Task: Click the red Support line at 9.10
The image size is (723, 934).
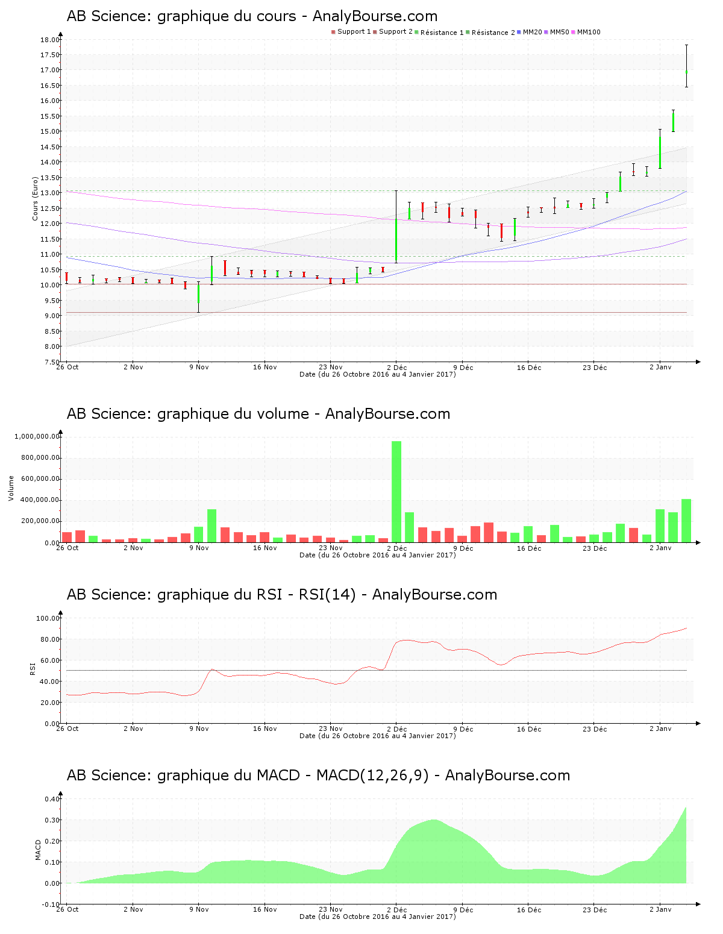Action: pos(377,312)
